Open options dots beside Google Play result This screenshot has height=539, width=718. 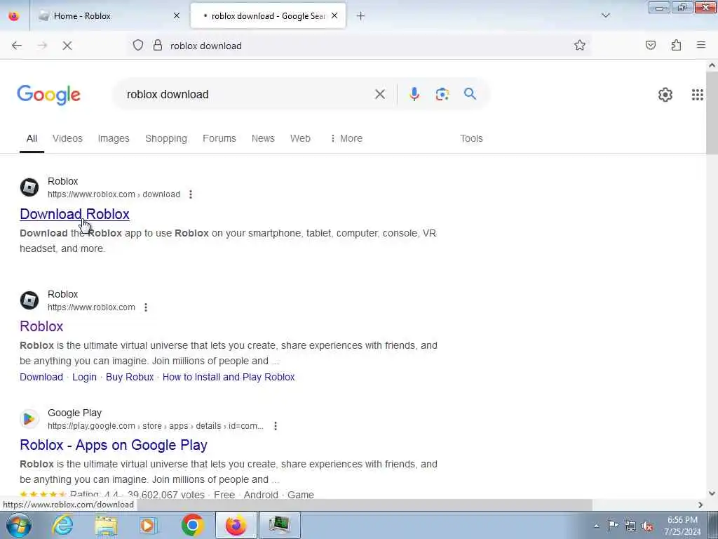click(276, 426)
